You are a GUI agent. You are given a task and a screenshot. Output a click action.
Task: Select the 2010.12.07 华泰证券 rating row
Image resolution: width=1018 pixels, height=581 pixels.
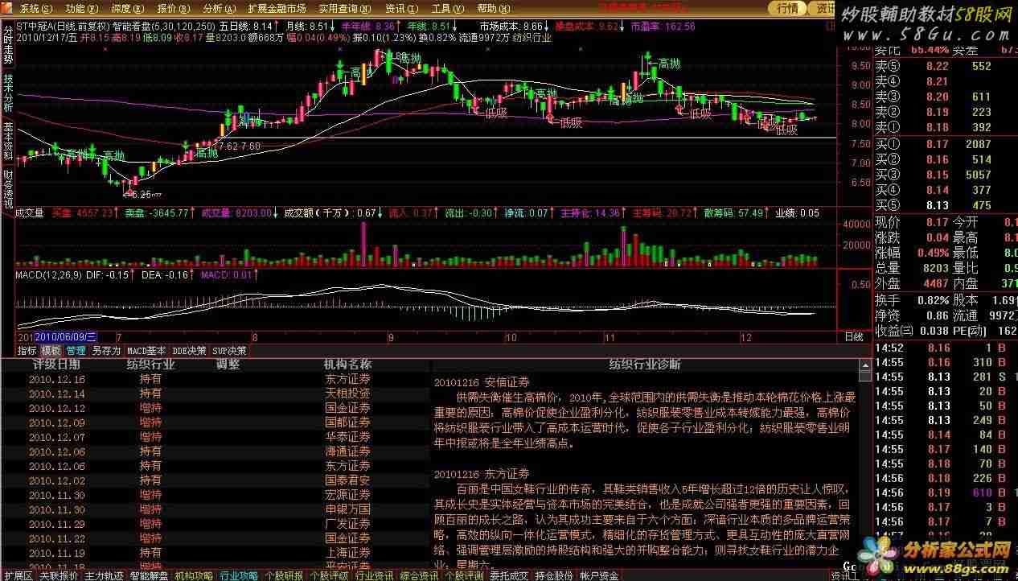point(217,437)
